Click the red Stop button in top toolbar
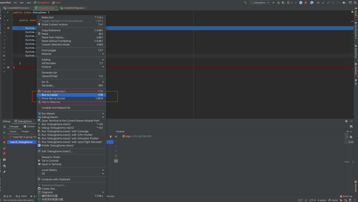This screenshot has width=358, height=202. (305, 3)
